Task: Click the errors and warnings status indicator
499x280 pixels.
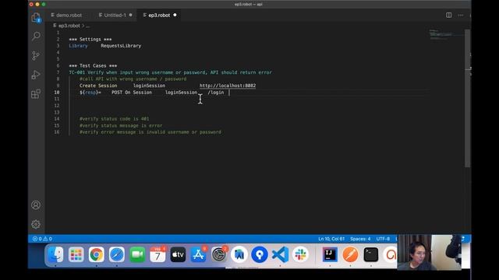Action: tap(42, 239)
